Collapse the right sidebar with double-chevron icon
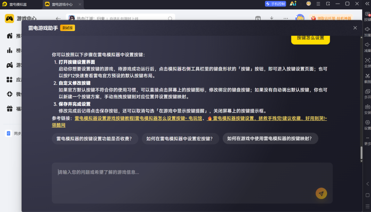This screenshot has height=212, width=371. 367,4
